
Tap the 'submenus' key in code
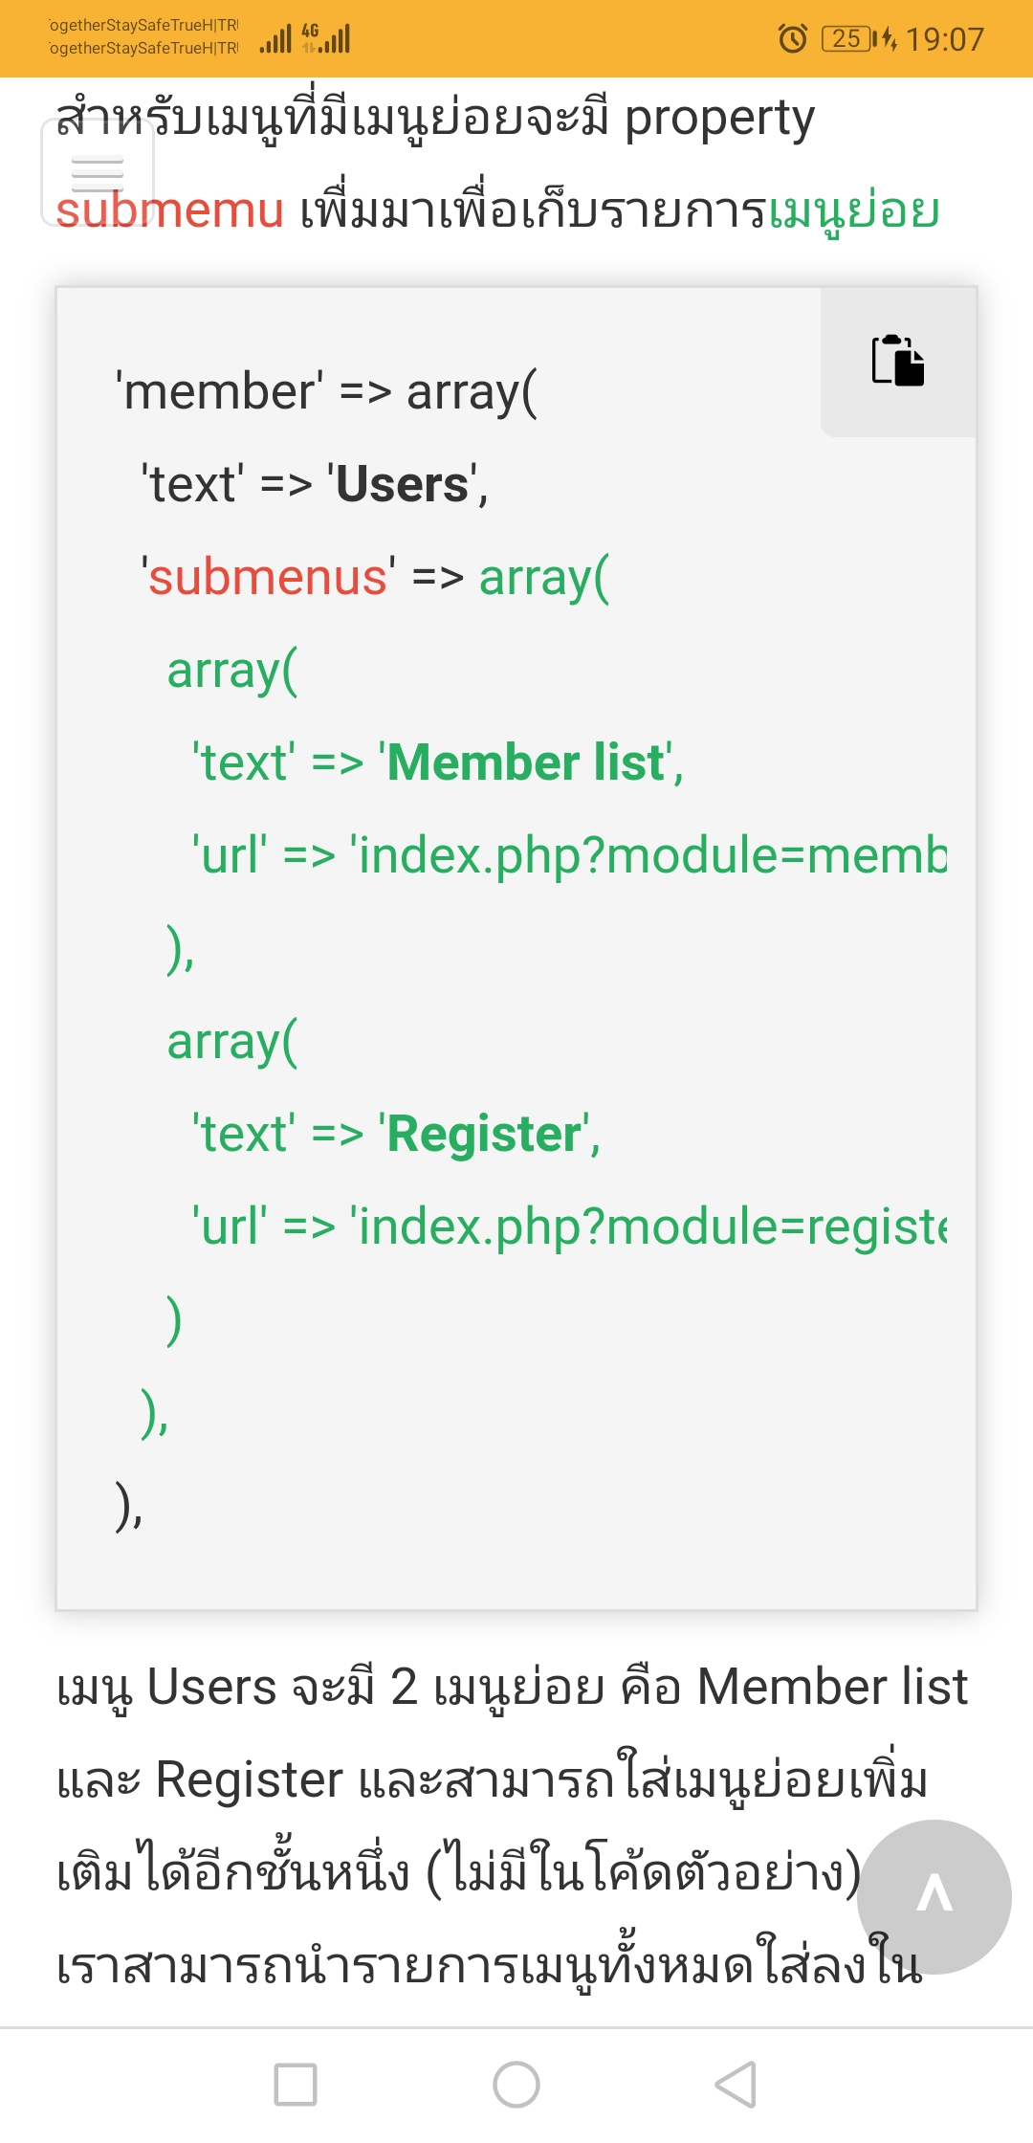click(268, 577)
